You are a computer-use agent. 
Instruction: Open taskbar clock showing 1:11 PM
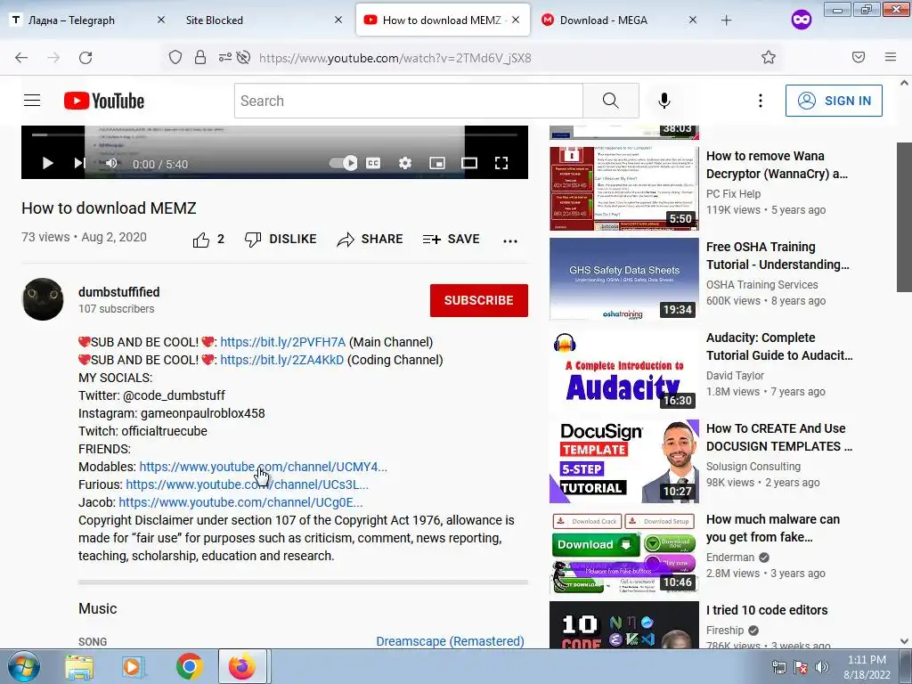point(867,667)
